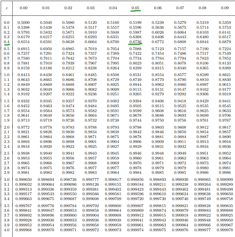Click the 2.5 row label

click(7, 153)
